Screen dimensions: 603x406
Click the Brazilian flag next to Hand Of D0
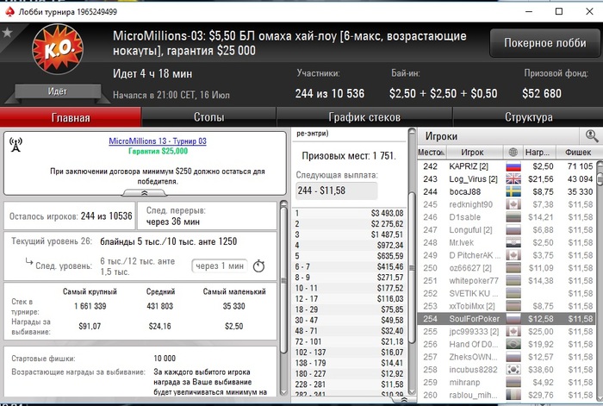[513, 344]
